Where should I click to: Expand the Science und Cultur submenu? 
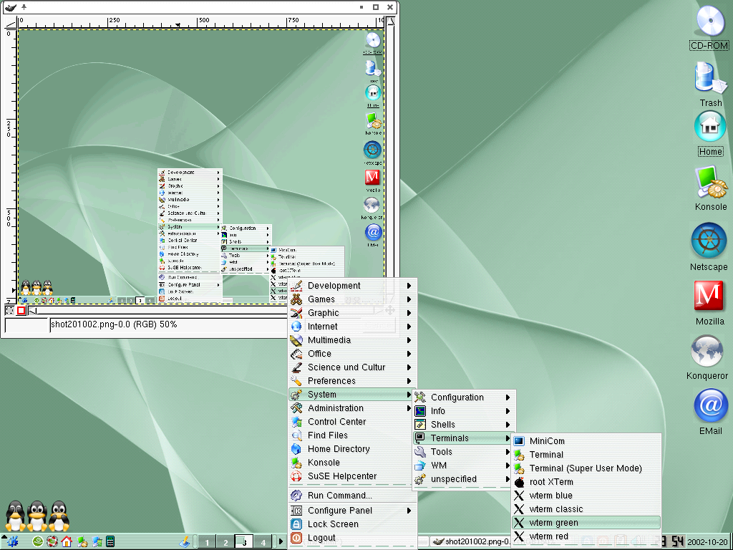[x=352, y=367]
